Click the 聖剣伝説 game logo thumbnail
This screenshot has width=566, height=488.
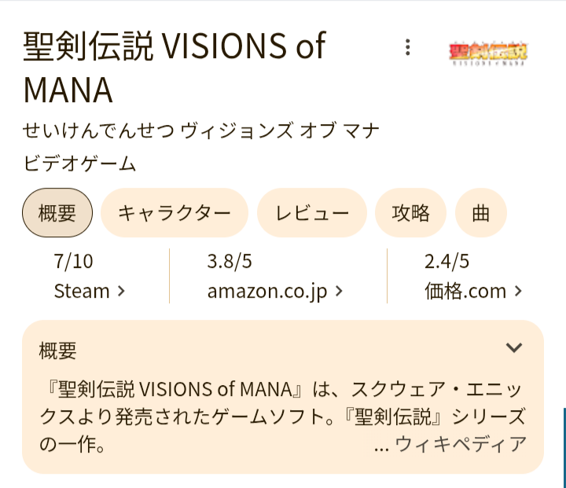(x=488, y=52)
